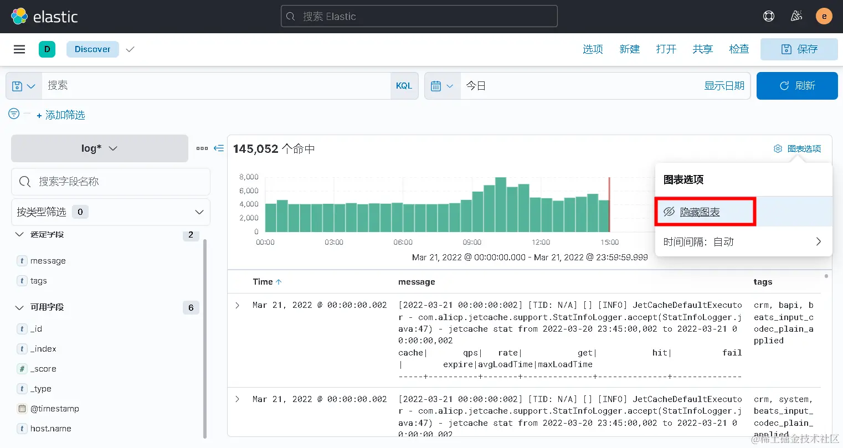Click the 刷新 refresh button
Image resolution: width=843 pixels, height=448 pixels.
[797, 86]
